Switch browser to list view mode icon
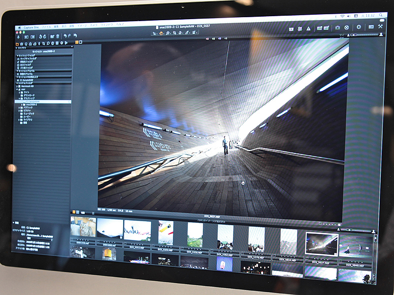394x295 pixels. click(x=78, y=212)
